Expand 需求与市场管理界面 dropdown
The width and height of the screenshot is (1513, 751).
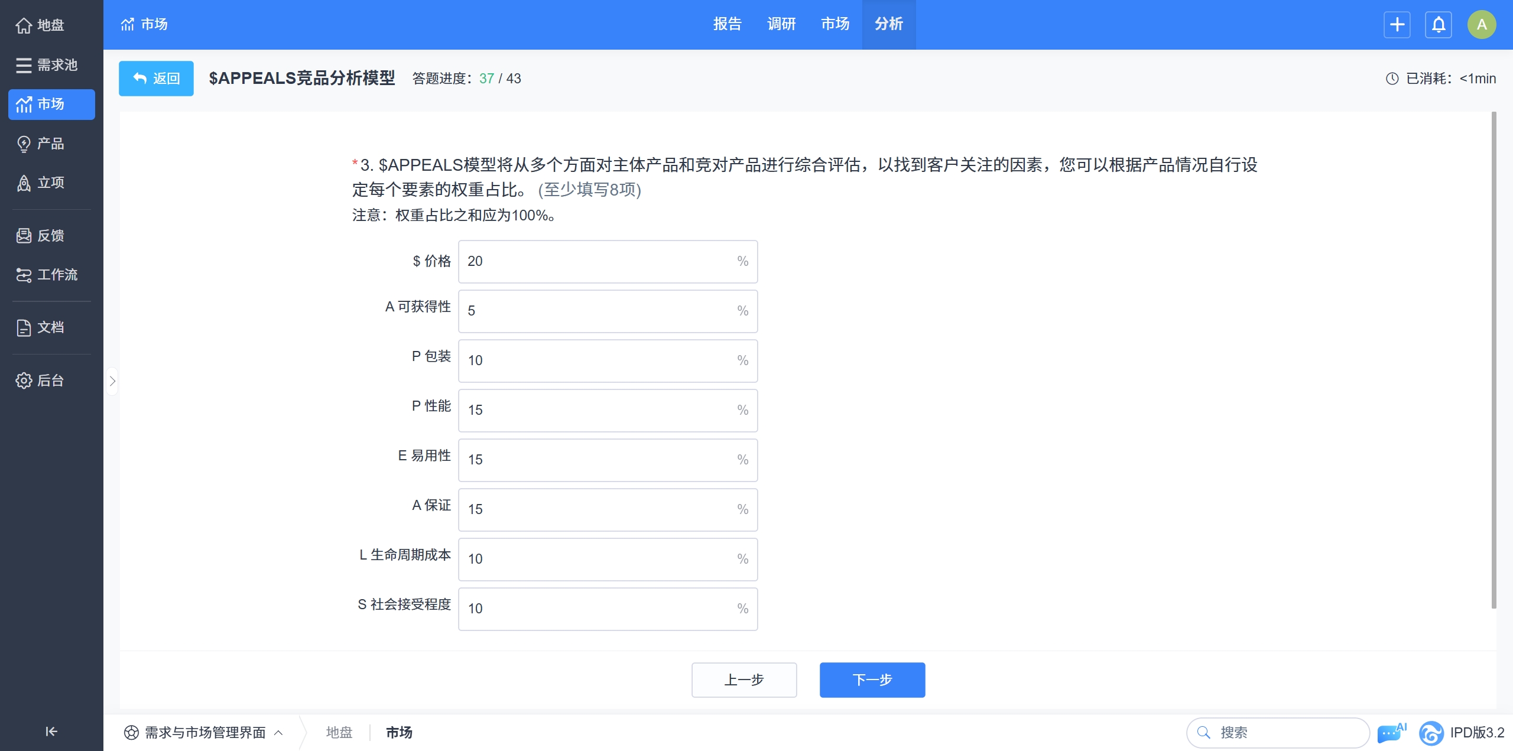click(204, 733)
